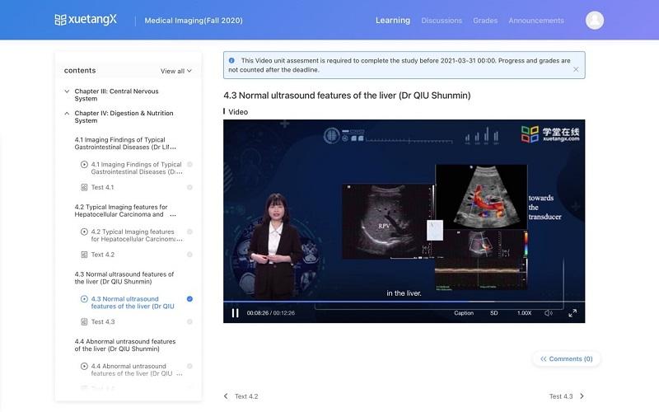Open Comments (0) panel
Viewport: 659px width, 412px height.
pyautogui.click(x=566, y=359)
